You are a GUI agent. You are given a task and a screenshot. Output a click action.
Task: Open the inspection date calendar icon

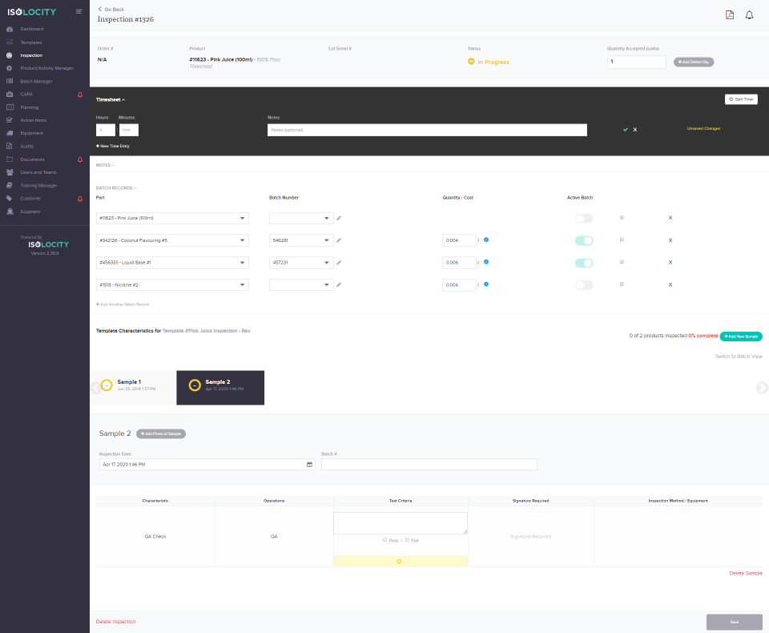[x=309, y=464]
